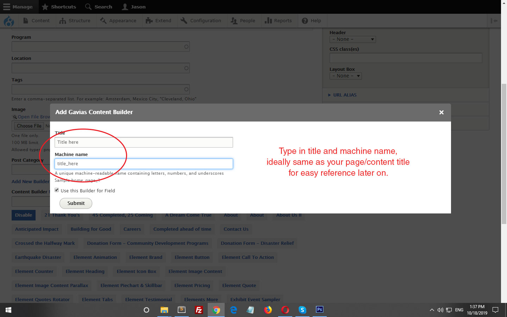Select the Contact Us builder
Image resolution: width=507 pixels, height=317 pixels.
click(x=236, y=229)
